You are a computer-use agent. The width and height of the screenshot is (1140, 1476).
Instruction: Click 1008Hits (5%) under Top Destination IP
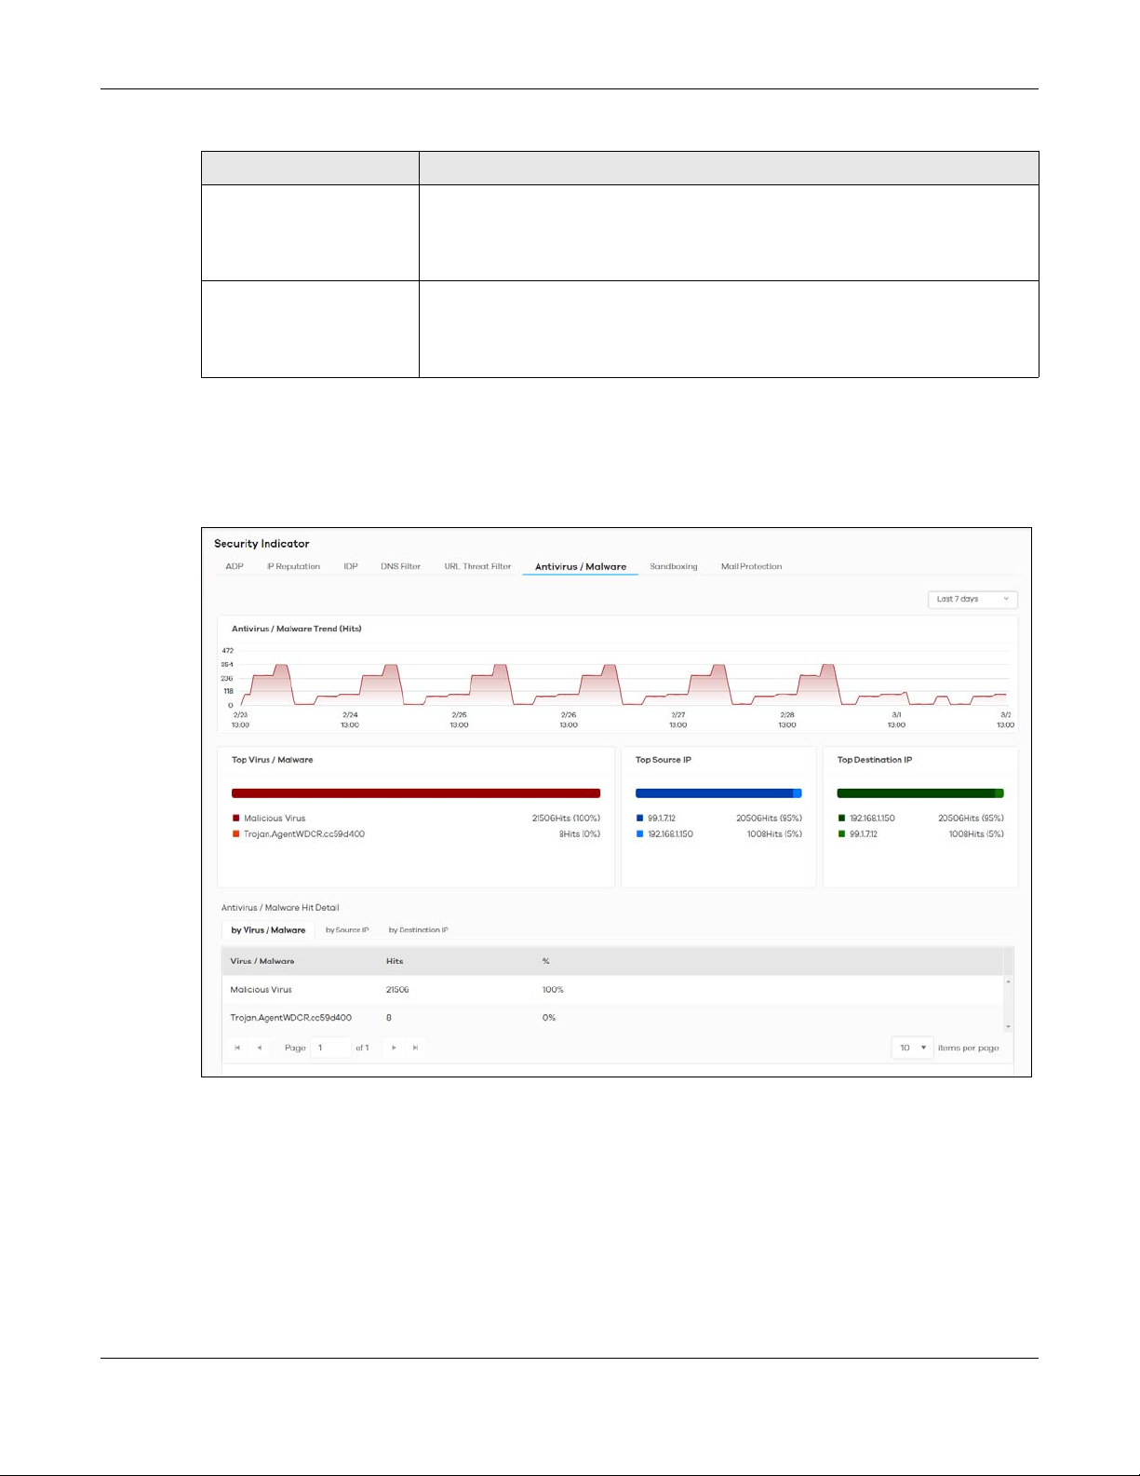pyautogui.click(x=976, y=834)
